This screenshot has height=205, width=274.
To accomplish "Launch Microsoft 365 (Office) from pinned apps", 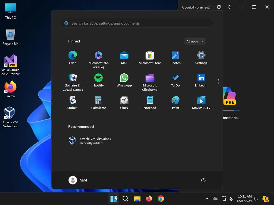I will (98, 60).
